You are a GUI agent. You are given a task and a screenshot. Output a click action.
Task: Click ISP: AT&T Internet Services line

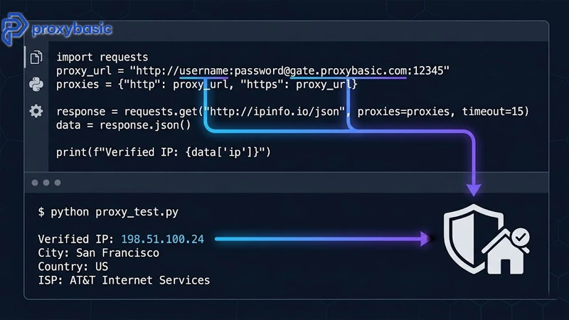coord(124,280)
